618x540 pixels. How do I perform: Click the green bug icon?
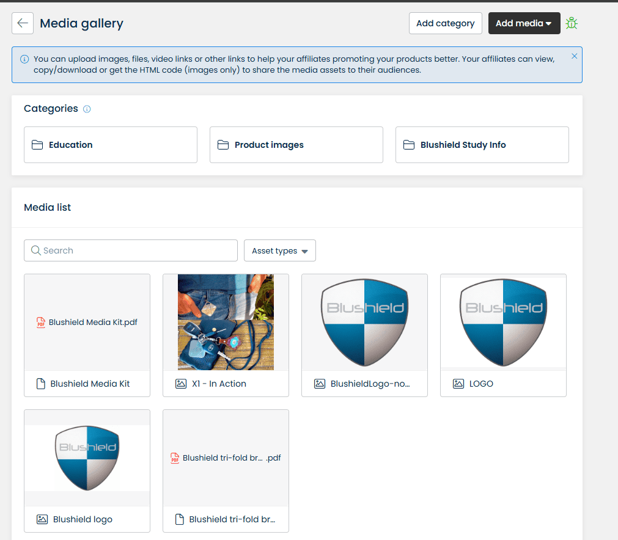571,23
